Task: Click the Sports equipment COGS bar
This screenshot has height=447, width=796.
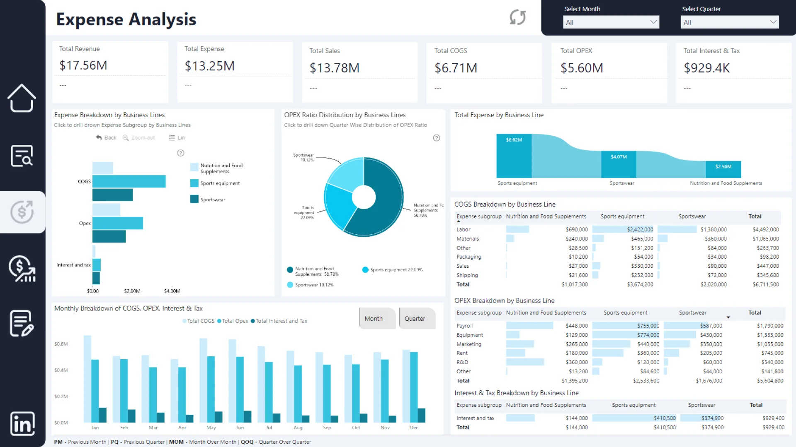Action: click(129, 181)
